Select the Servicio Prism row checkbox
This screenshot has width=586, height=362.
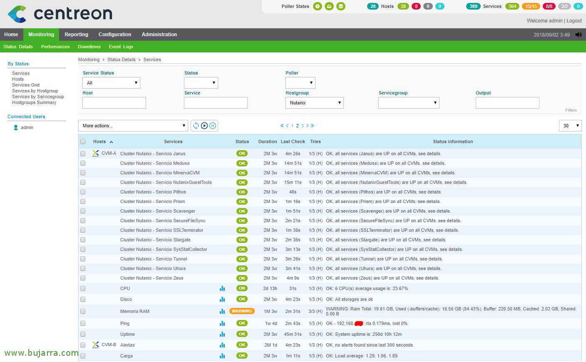pyautogui.click(x=83, y=201)
